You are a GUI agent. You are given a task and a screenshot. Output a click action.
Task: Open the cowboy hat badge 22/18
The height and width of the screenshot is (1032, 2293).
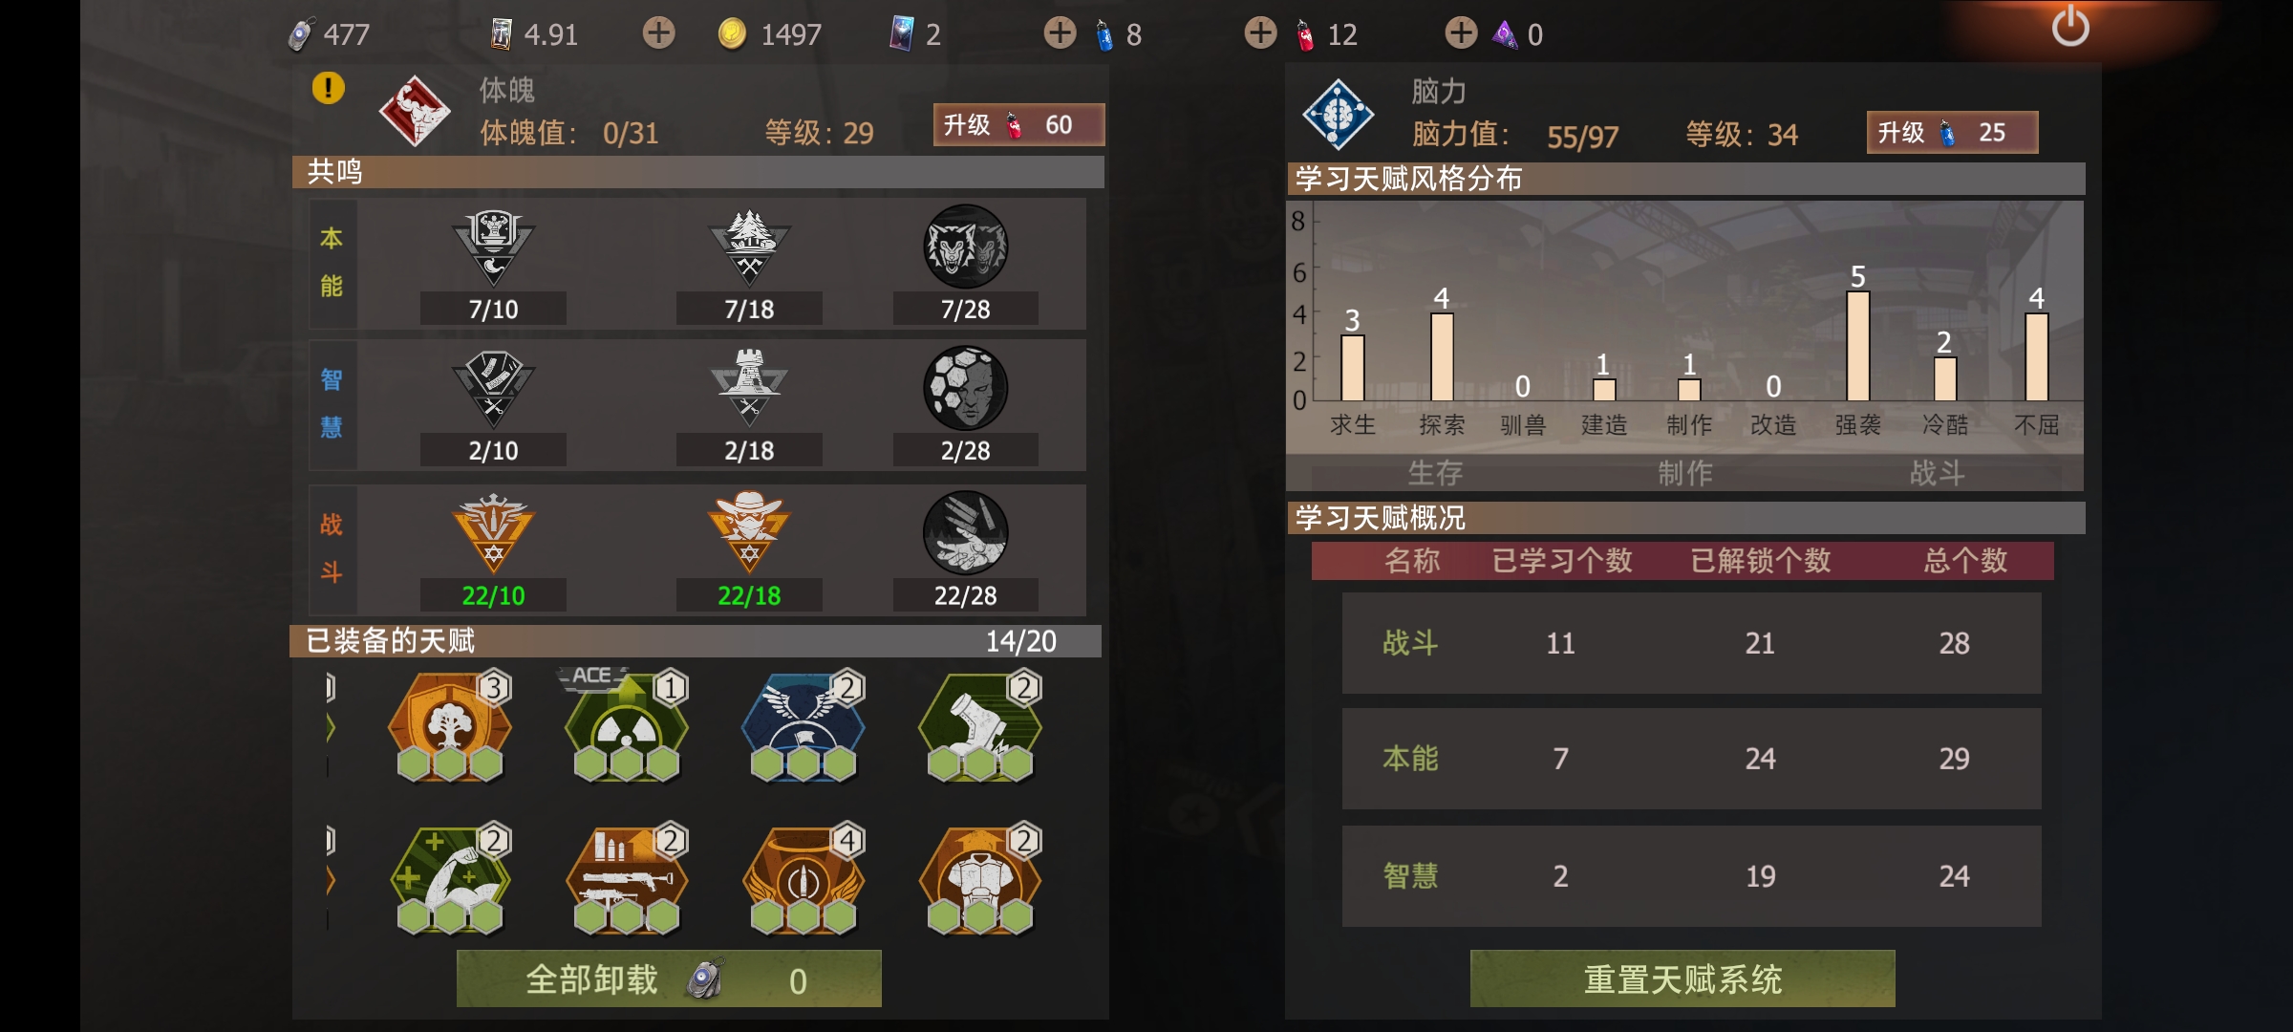[x=749, y=532]
